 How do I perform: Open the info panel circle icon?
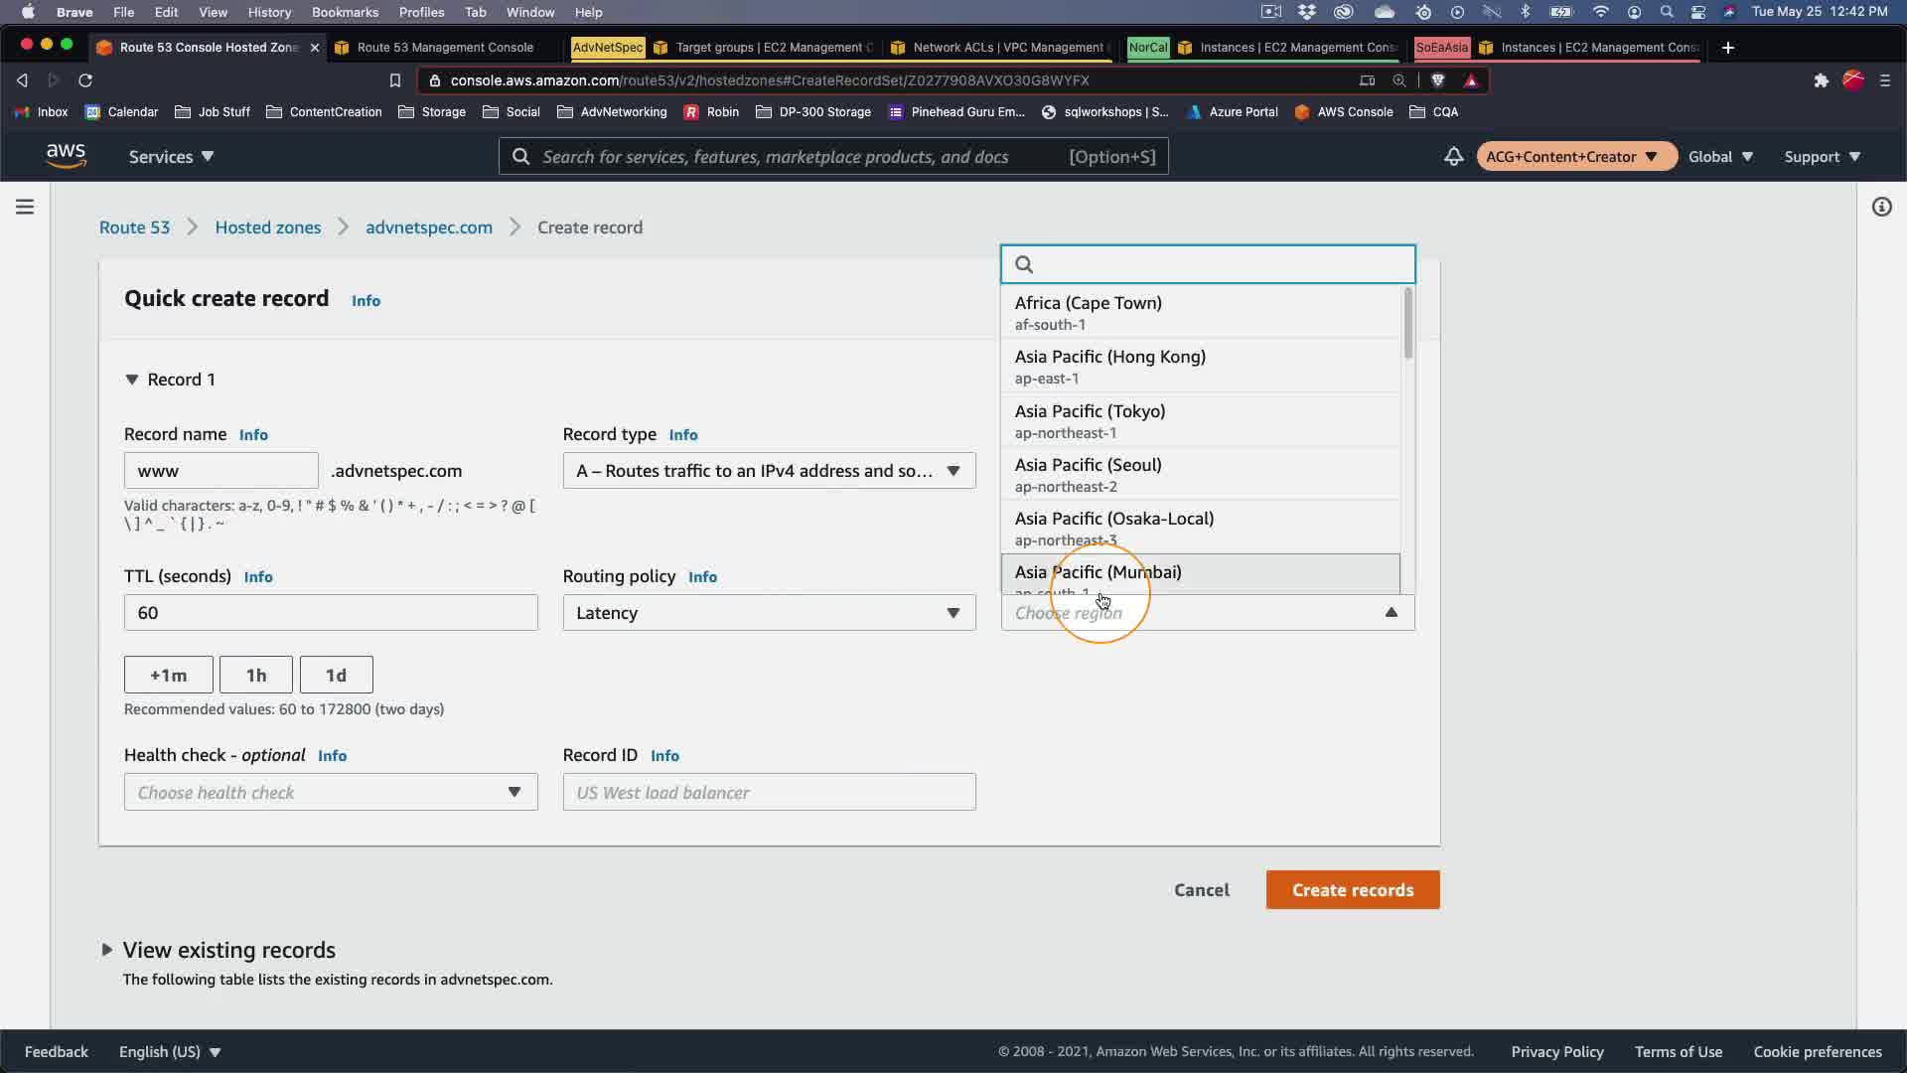[x=1881, y=207]
